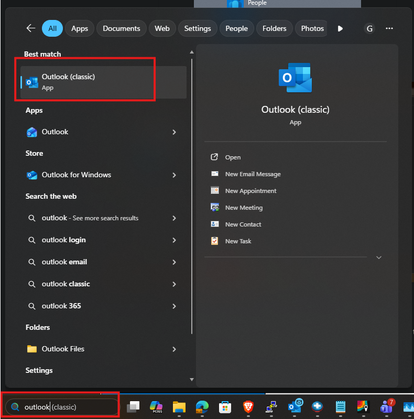The image size is (414, 419).
Task: Open the three-dot options menu
Action: point(389,28)
